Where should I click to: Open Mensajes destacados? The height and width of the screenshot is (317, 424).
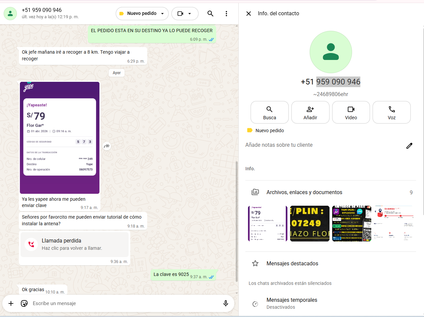(x=292, y=263)
